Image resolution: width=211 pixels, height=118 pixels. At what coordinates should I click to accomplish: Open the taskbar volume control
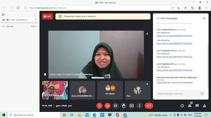pyautogui.click(x=182, y=115)
